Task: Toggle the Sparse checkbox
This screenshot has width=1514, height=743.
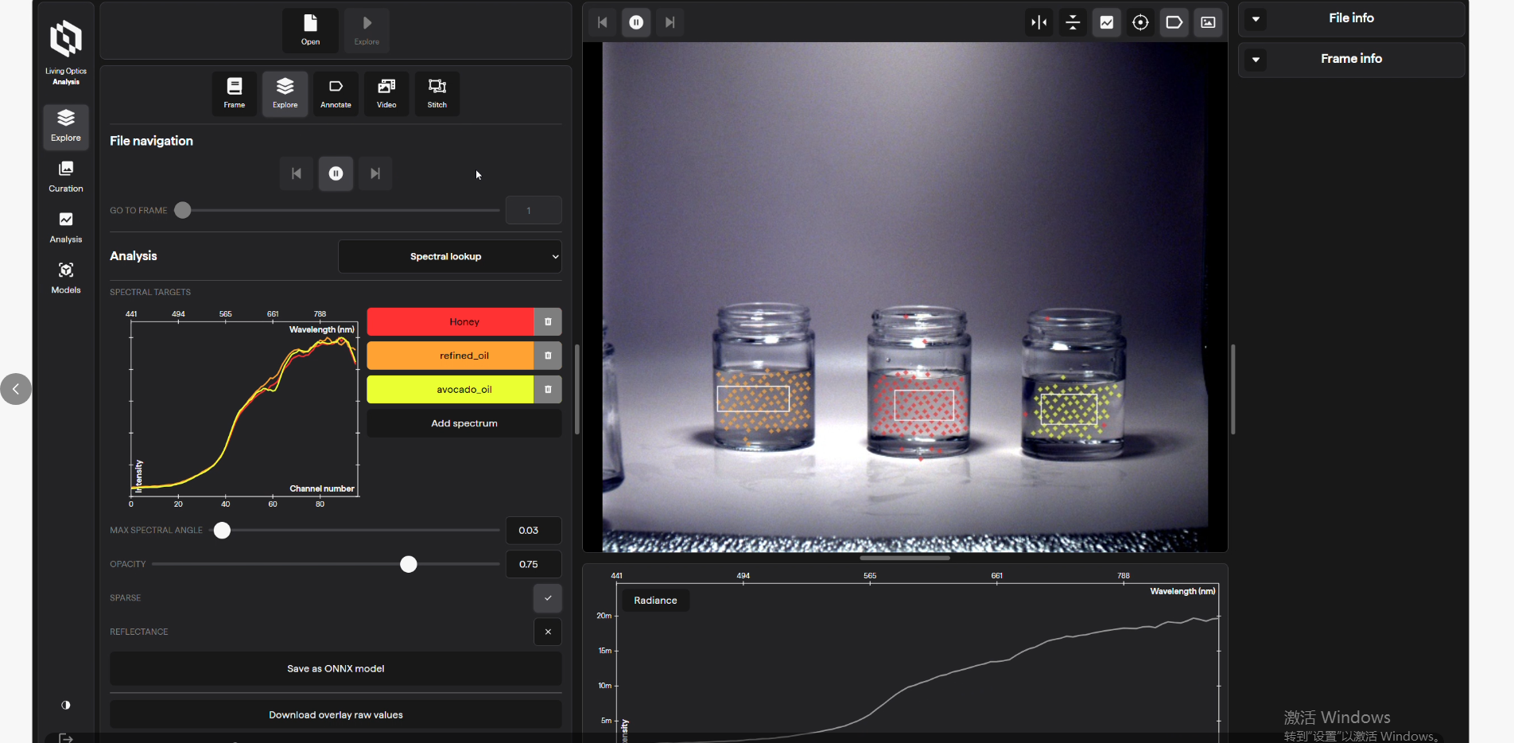Action: (x=547, y=598)
